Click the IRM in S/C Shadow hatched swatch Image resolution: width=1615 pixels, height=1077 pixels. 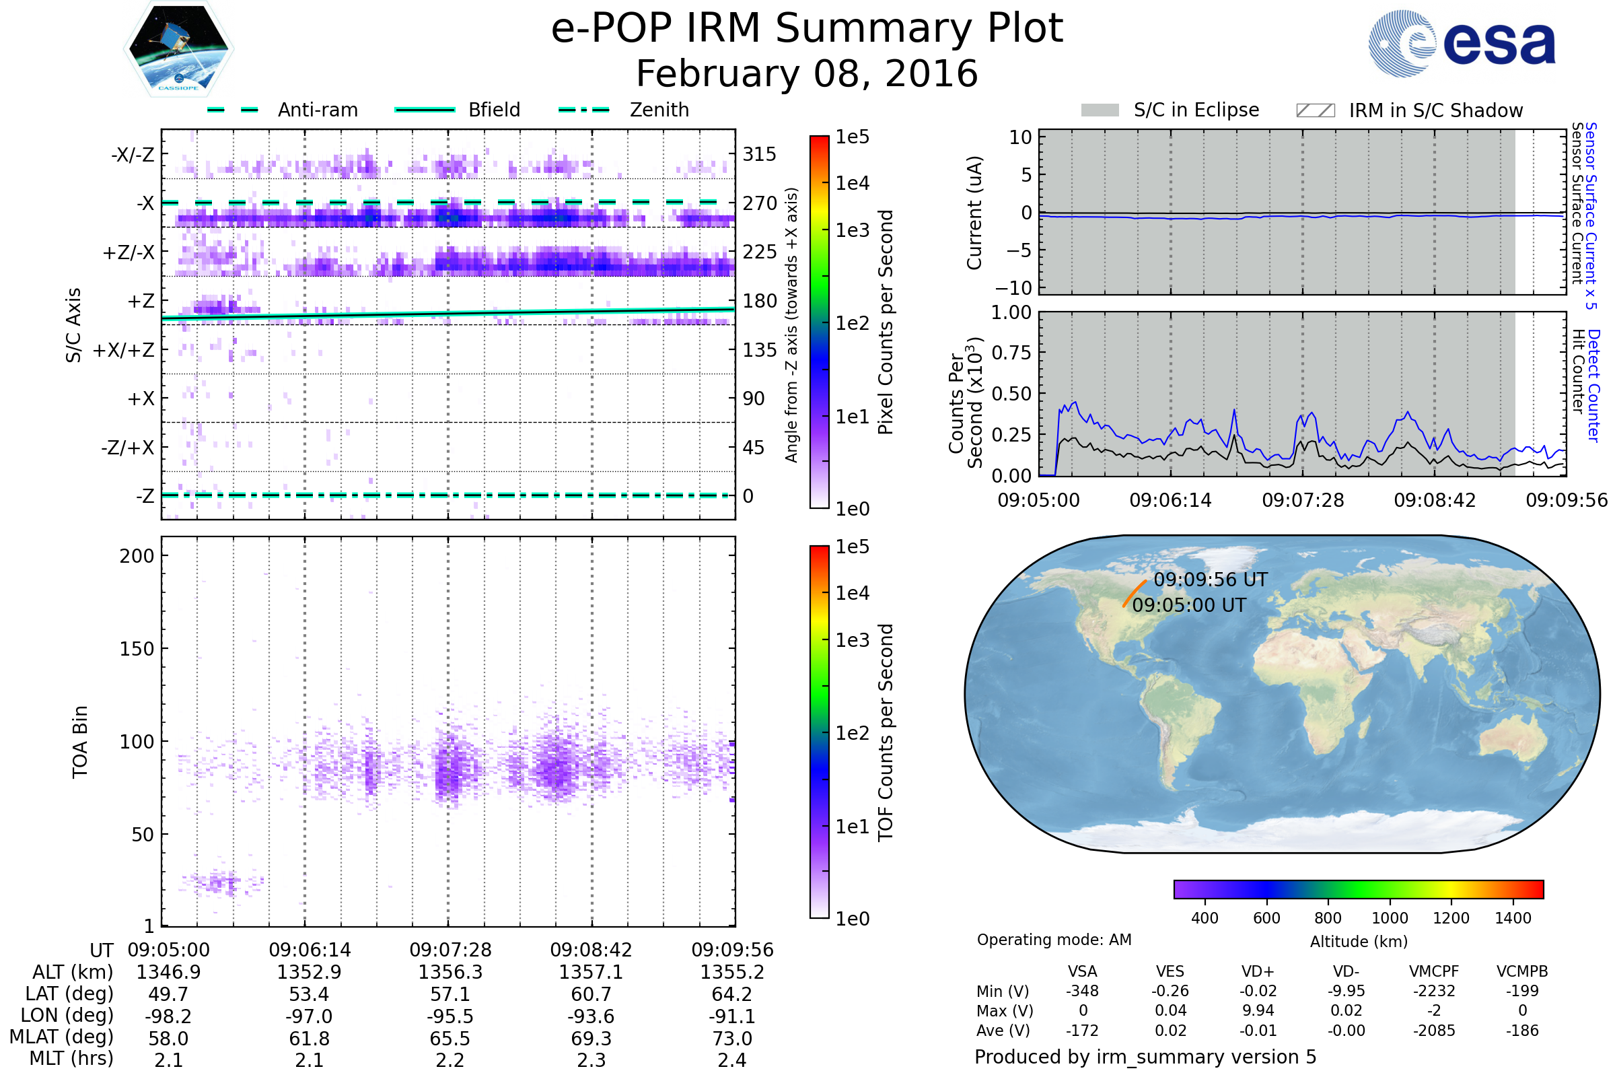point(1315,110)
